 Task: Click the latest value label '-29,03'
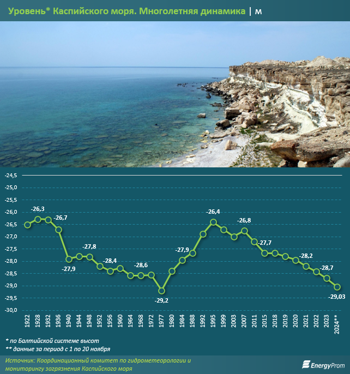[x=337, y=297]
